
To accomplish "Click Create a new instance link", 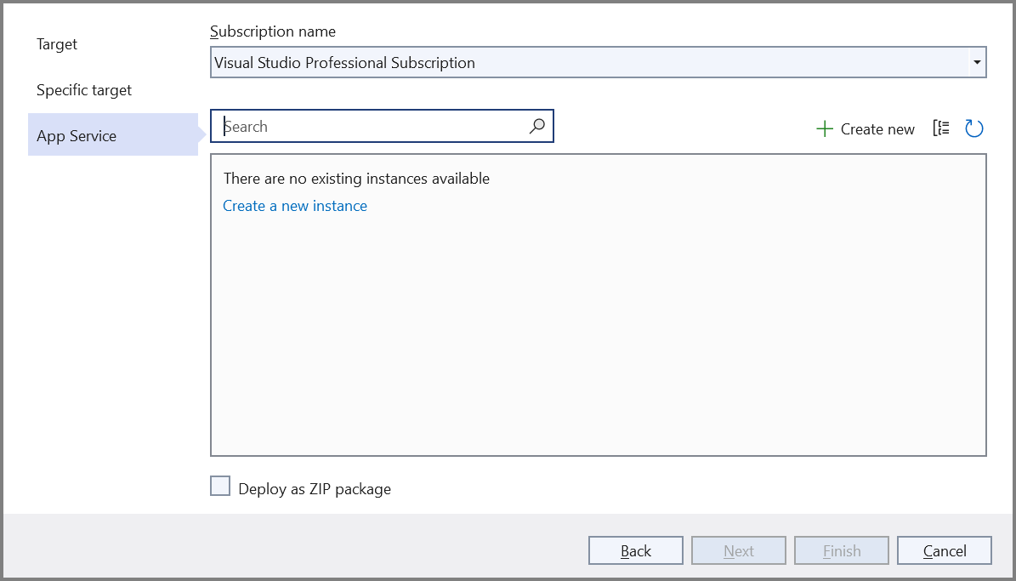I will pos(295,205).
